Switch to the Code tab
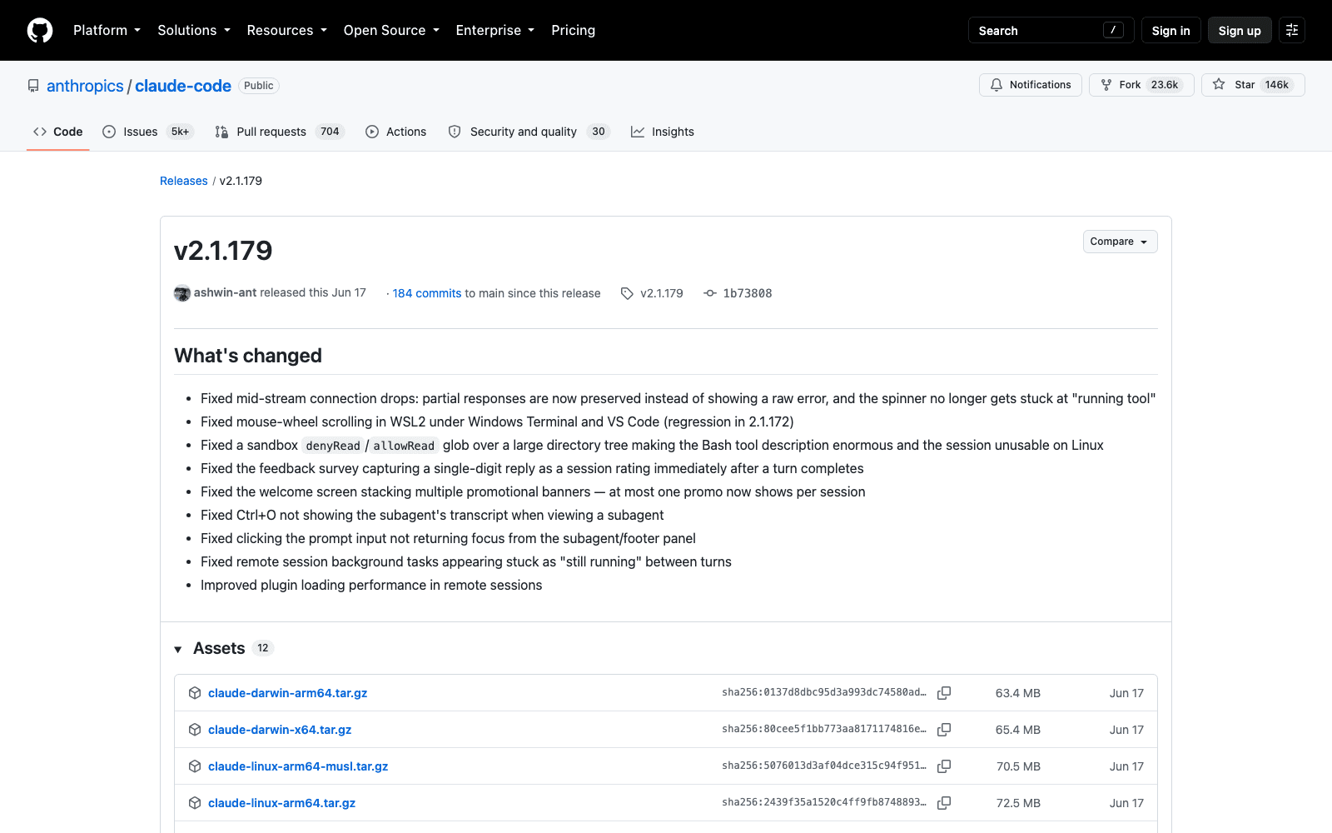The height and width of the screenshot is (833, 1332). point(57,132)
